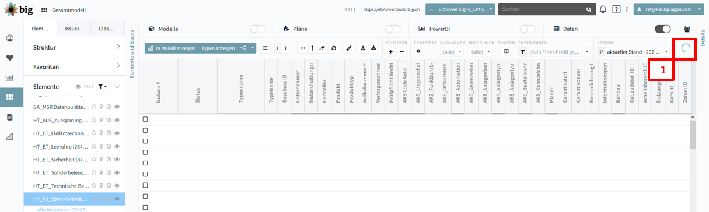This screenshot has width=709, height=212.
Task: Open the heart favorites sidebar icon
Action: (x=10, y=58)
